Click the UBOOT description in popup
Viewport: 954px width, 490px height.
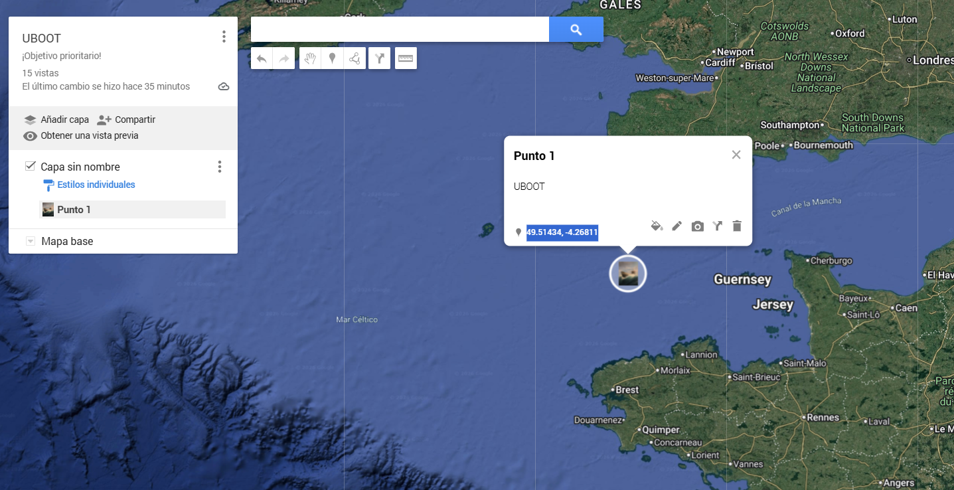pyautogui.click(x=529, y=187)
